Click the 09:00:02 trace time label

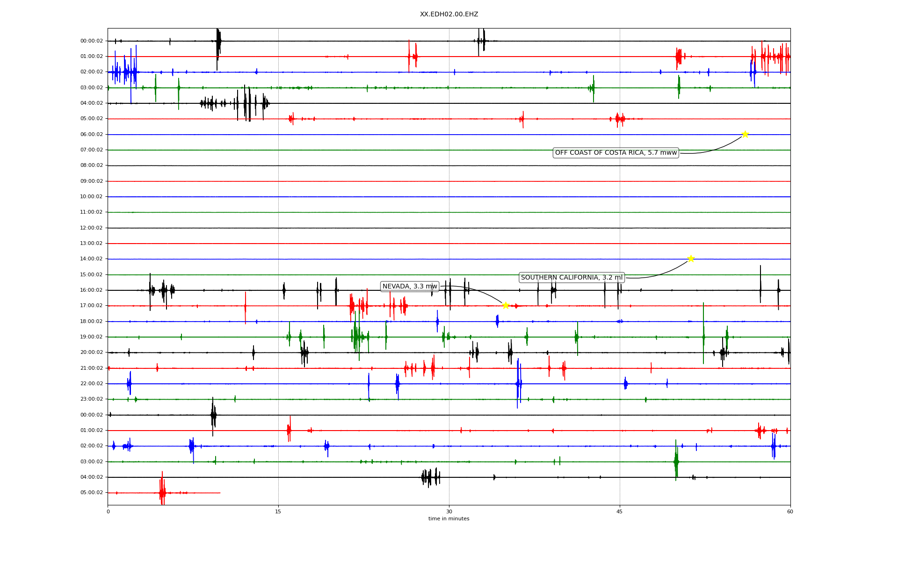pyautogui.click(x=92, y=181)
